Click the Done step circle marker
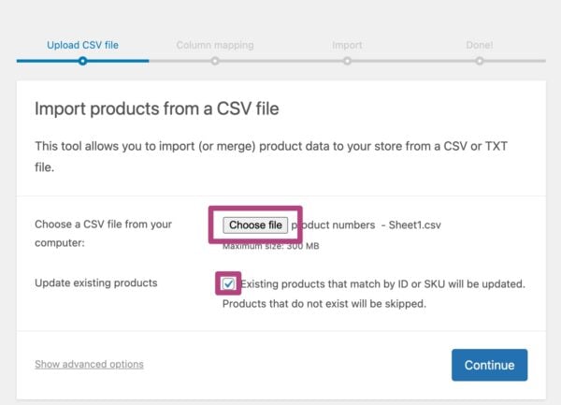This screenshot has width=561, height=405. point(480,61)
